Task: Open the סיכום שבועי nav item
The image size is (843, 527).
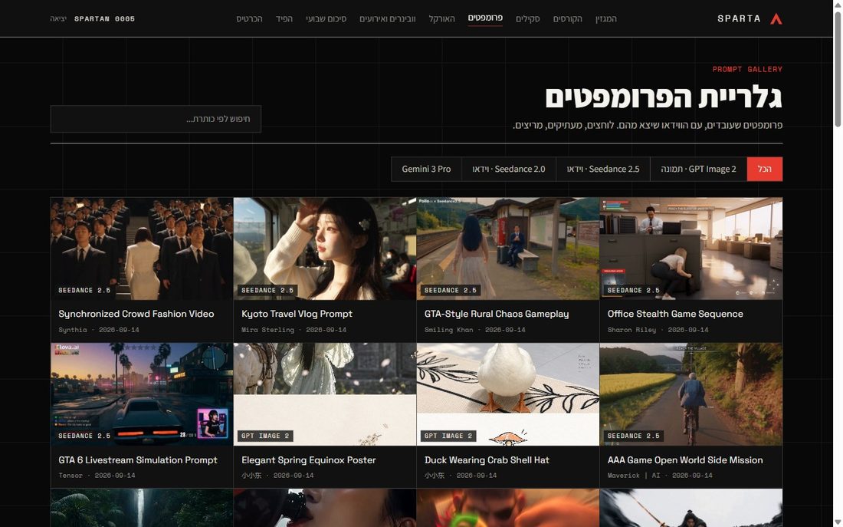Action: (x=326, y=19)
